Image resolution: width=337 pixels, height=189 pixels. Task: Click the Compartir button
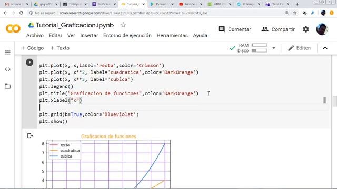click(x=278, y=29)
